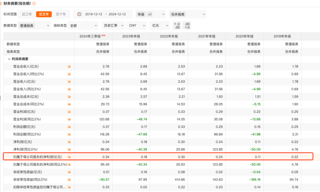This screenshot has width=320, height=192.
Task: Click the help icon beside 财务摘要(报告期)
Action: click(34, 3)
